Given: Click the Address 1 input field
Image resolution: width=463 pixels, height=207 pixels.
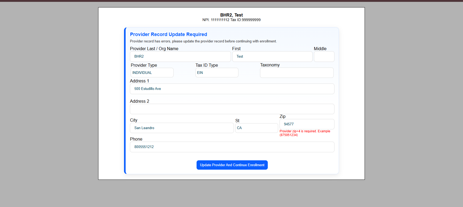Looking at the screenshot, I should point(232,89).
